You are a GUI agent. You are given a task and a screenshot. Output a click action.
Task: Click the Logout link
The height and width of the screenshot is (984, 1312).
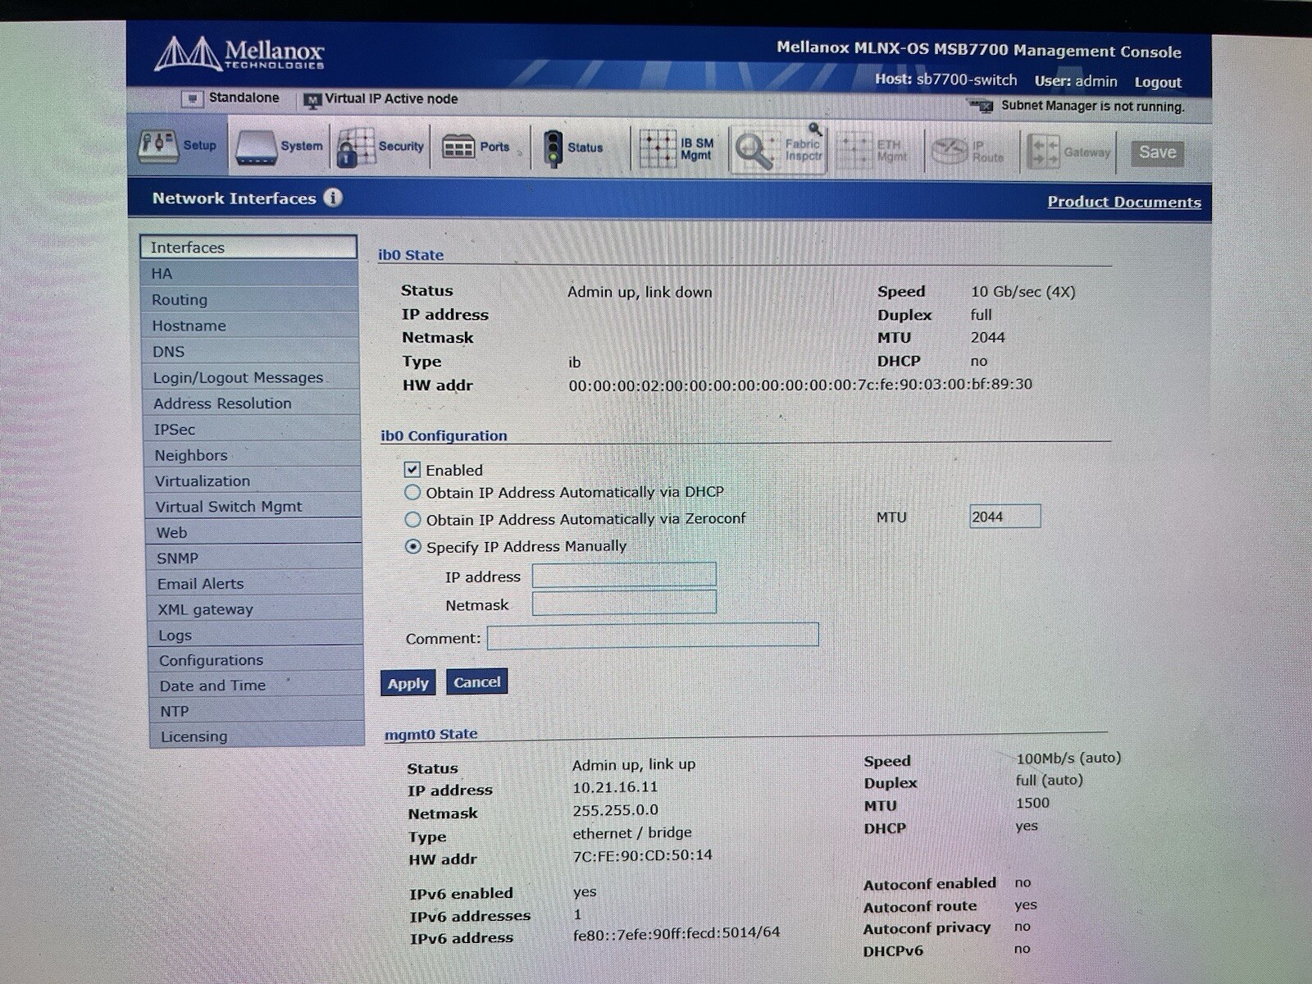1158,82
